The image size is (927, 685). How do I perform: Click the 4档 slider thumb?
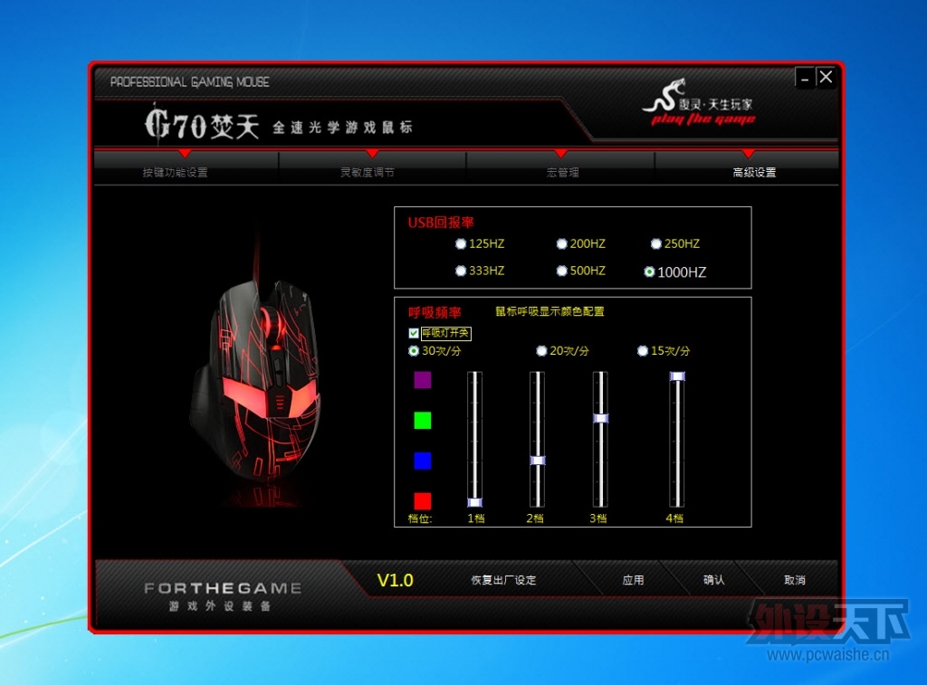pyautogui.click(x=677, y=376)
